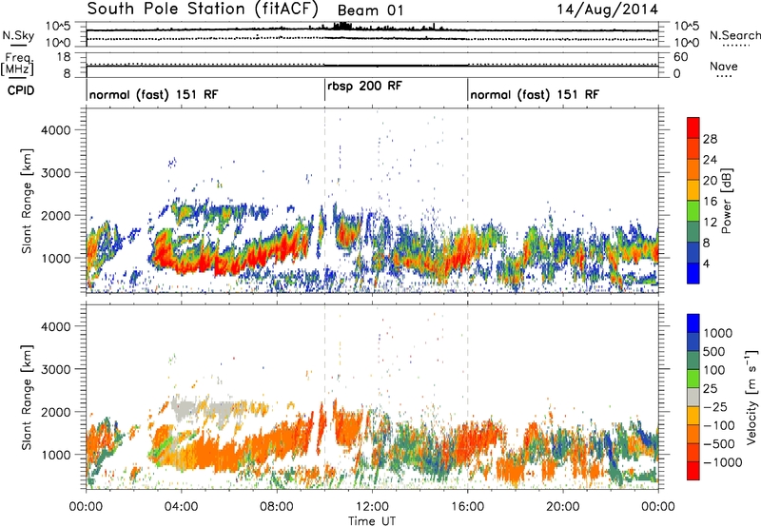The image size is (761, 527).
Task: Click the 'Power [dB]' colorbar title
Action: 726,201
